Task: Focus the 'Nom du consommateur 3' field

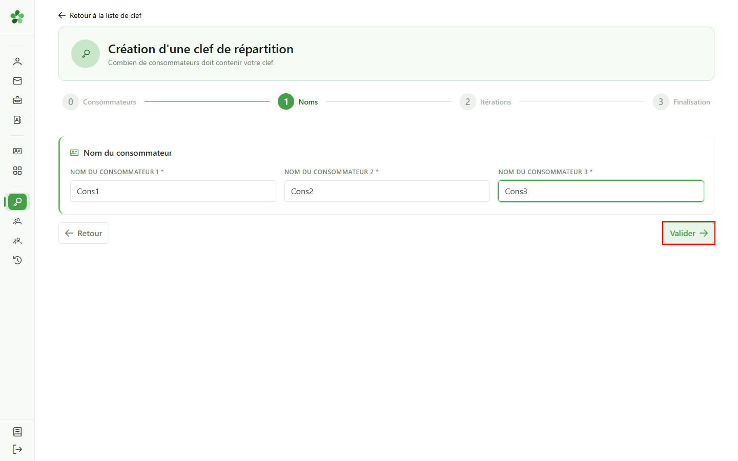Action: 601,191
